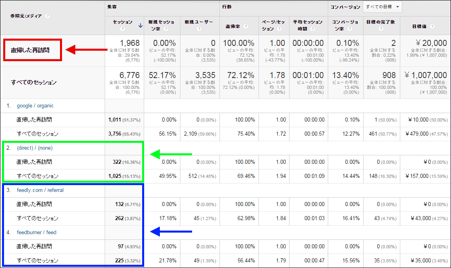Click help icon beside 直帰率
Screen dimensions: 451x268
[x=246, y=27]
